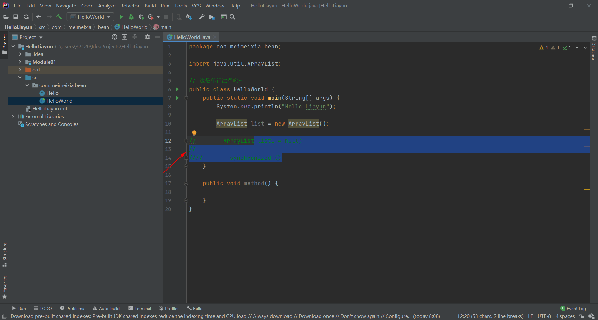Toggle tool window bars icon at bottom-left
This screenshot has width=598, height=320.
pyautogui.click(x=5, y=316)
